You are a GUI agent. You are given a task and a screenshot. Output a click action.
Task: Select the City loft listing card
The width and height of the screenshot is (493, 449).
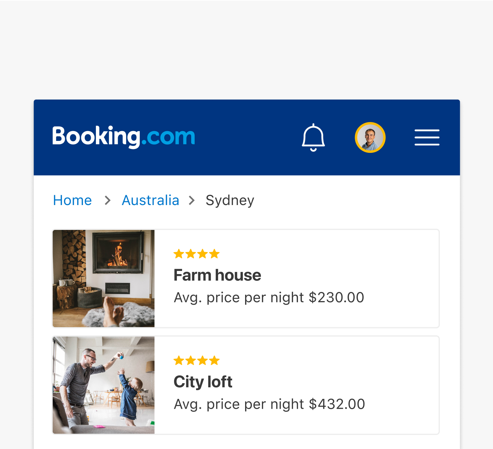(x=246, y=385)
